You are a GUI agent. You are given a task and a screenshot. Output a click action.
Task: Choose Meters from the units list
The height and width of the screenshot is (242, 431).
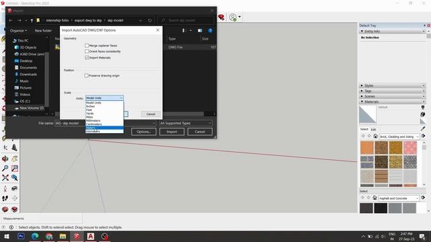[x=104, y=128]
